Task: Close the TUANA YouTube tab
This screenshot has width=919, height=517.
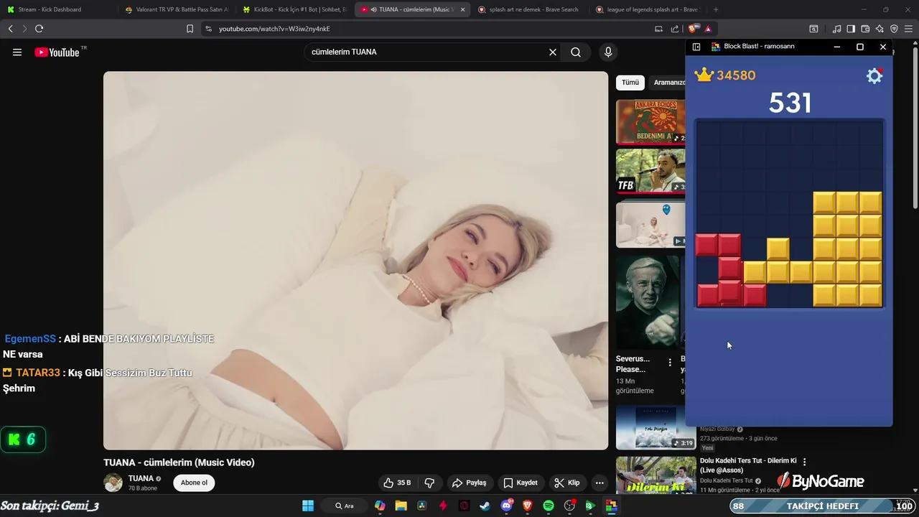Action: click(462, 9)
